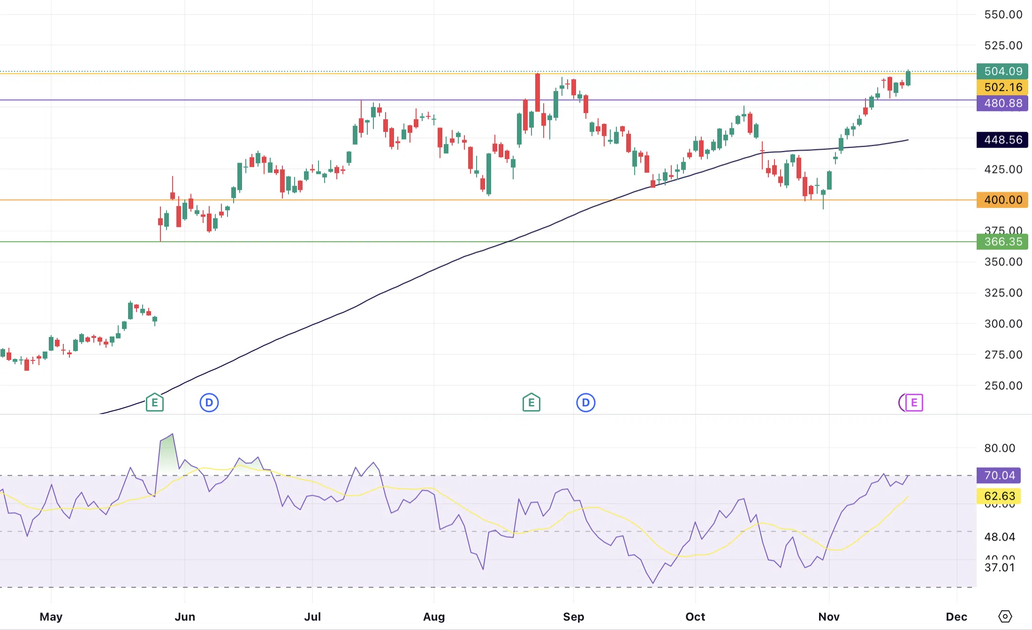This screenshot has height=630, width=1032.
Task: Select the purple 480.88 price line label
Action: tap(1002, 103)
